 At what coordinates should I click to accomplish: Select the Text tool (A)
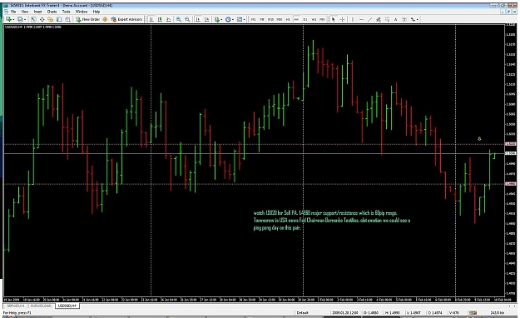point(396,20)
